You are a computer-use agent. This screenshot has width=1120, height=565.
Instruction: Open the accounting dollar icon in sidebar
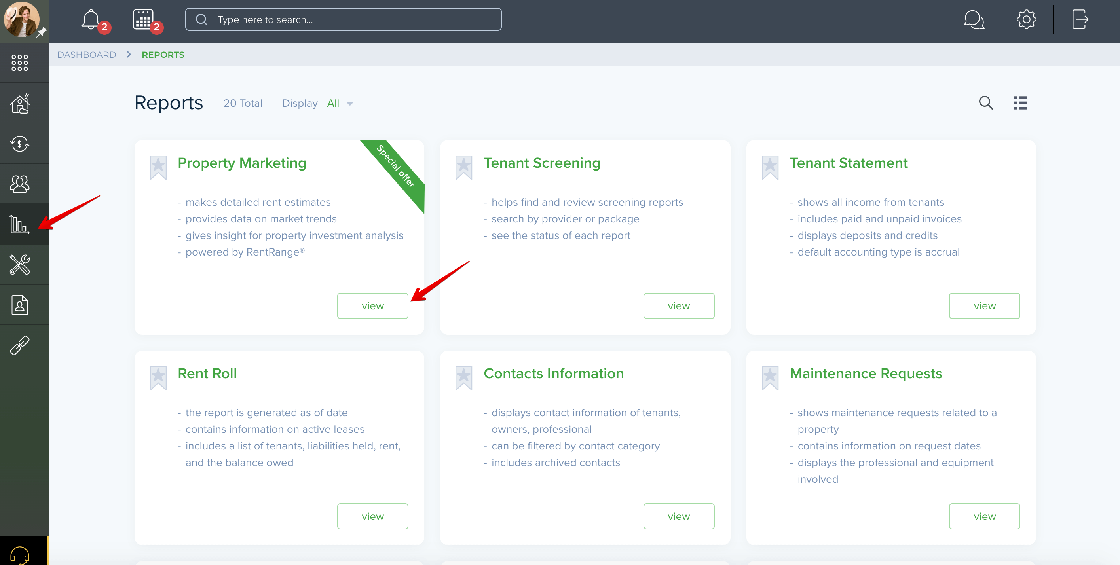point(20,144)
